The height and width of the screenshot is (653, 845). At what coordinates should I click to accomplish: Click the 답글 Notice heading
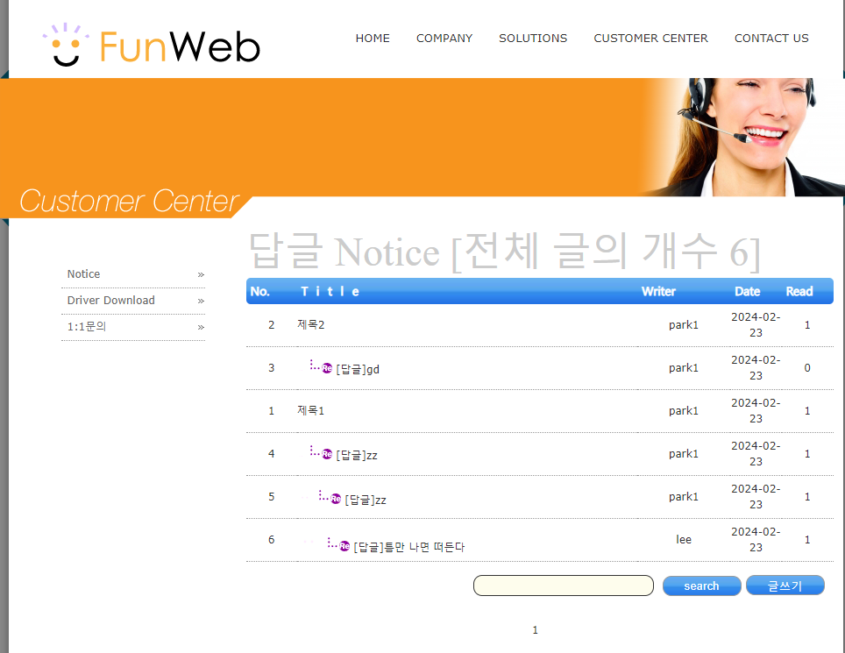(x=504, y=251)
